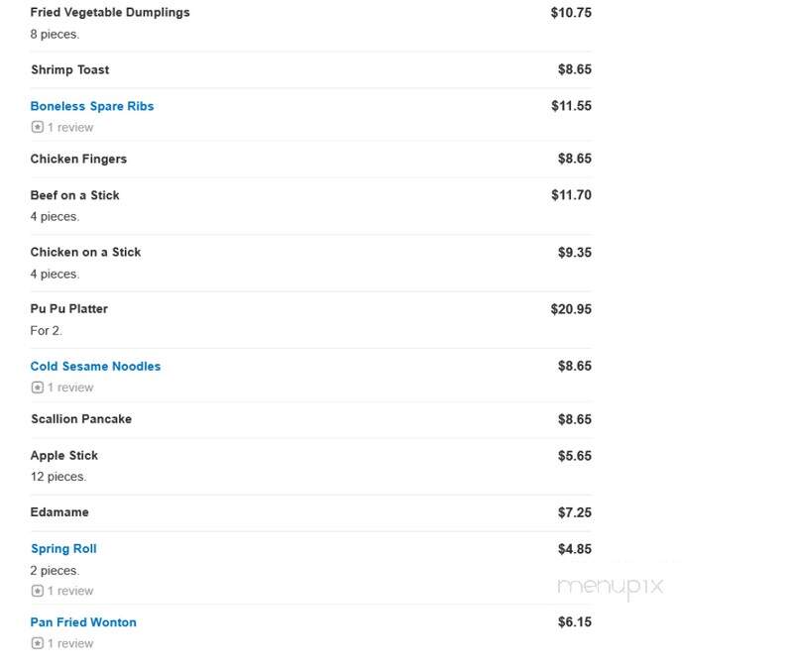
Task: Select the Scallion Pancake menu item
Action: 81,419
